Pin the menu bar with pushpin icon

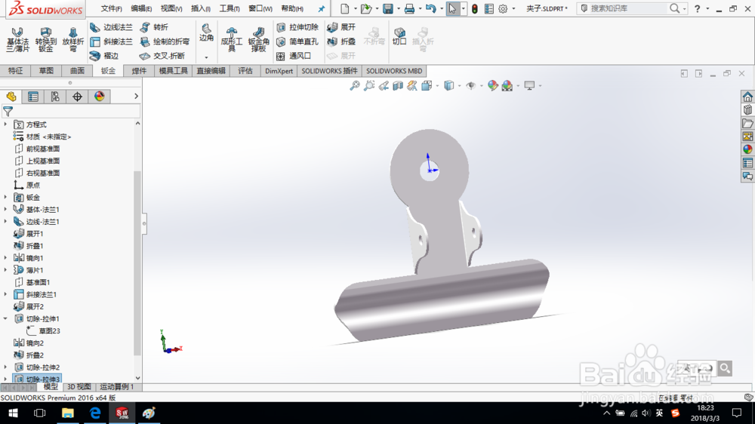click(321, 8)
